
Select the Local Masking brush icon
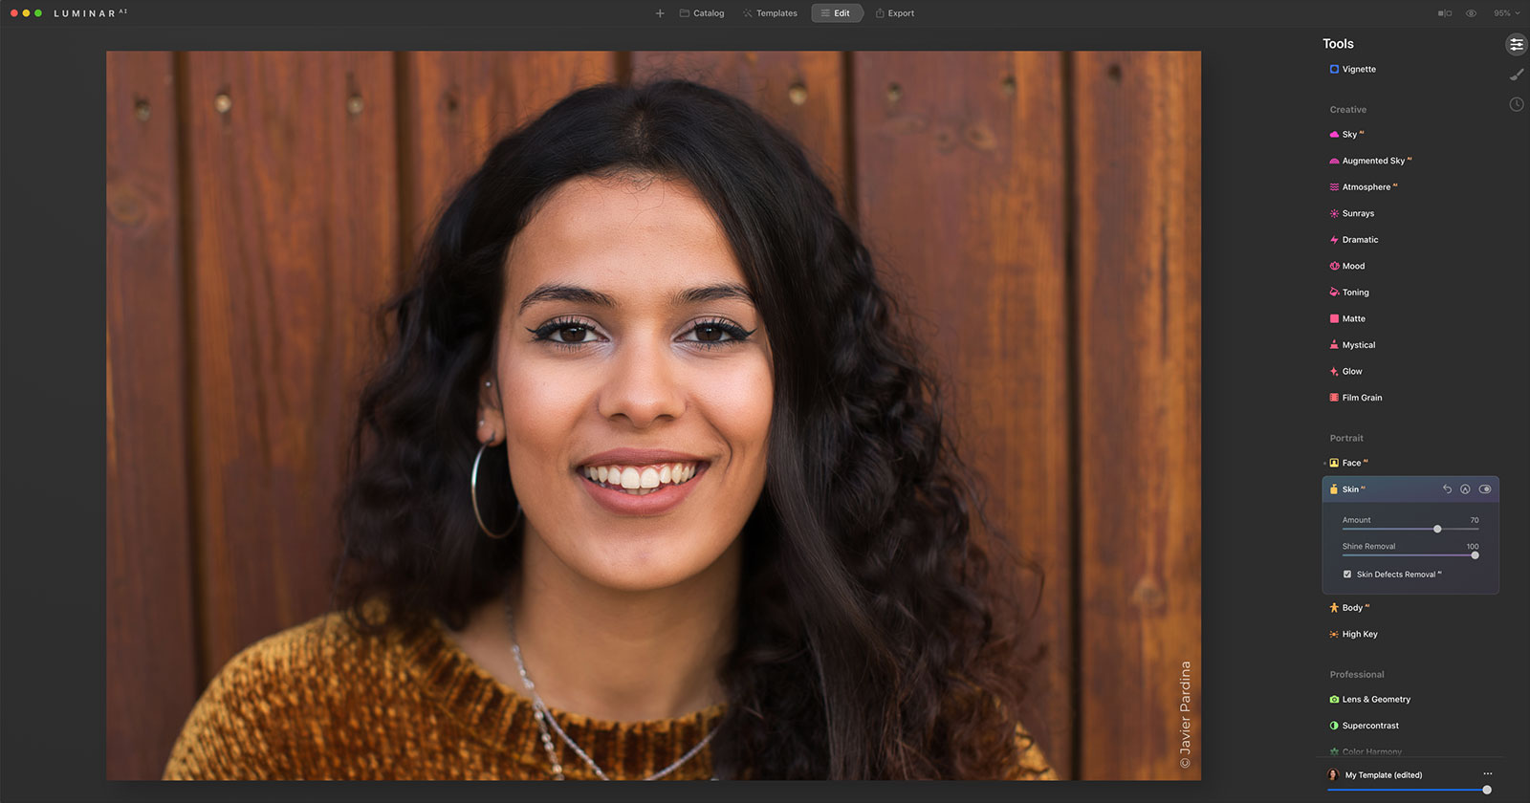point(1516,75)
